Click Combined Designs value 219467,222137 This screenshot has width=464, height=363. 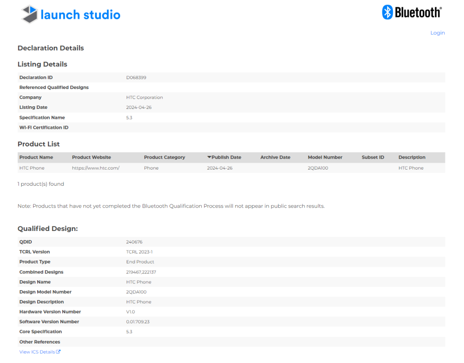[141, 272]
